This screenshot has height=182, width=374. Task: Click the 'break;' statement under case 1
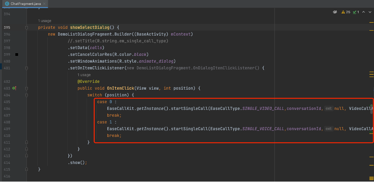[114, 136]
